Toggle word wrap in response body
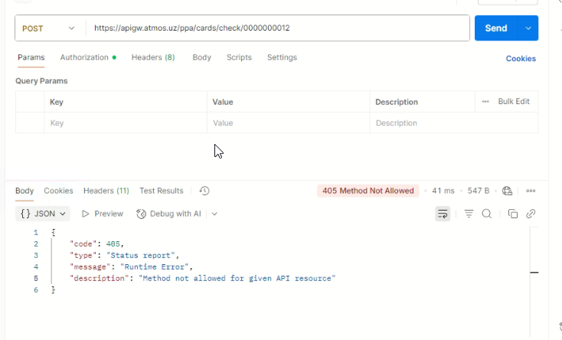This screenshot has height=340, width=562. (443, 214)
